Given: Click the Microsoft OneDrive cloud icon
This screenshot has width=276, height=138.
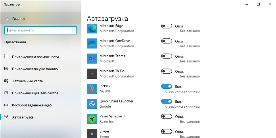Looking at the screenshot, I should tap(92, 43).
